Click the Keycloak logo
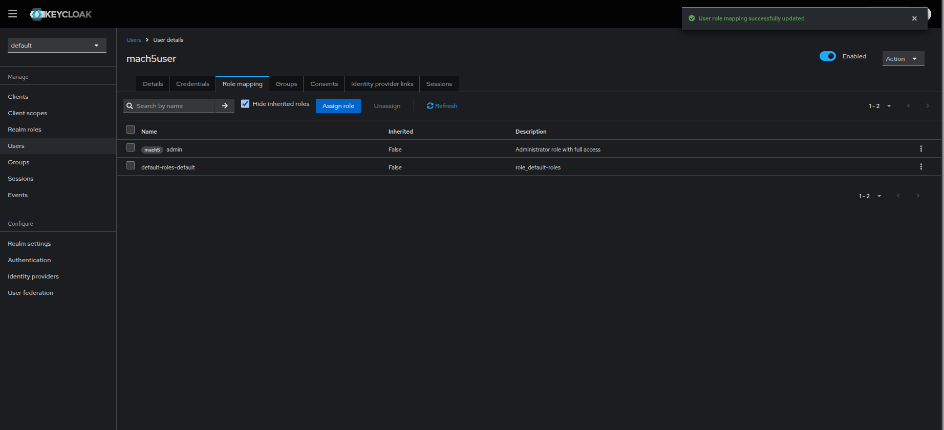Screen dimensions: 944x430 point(60,14)
